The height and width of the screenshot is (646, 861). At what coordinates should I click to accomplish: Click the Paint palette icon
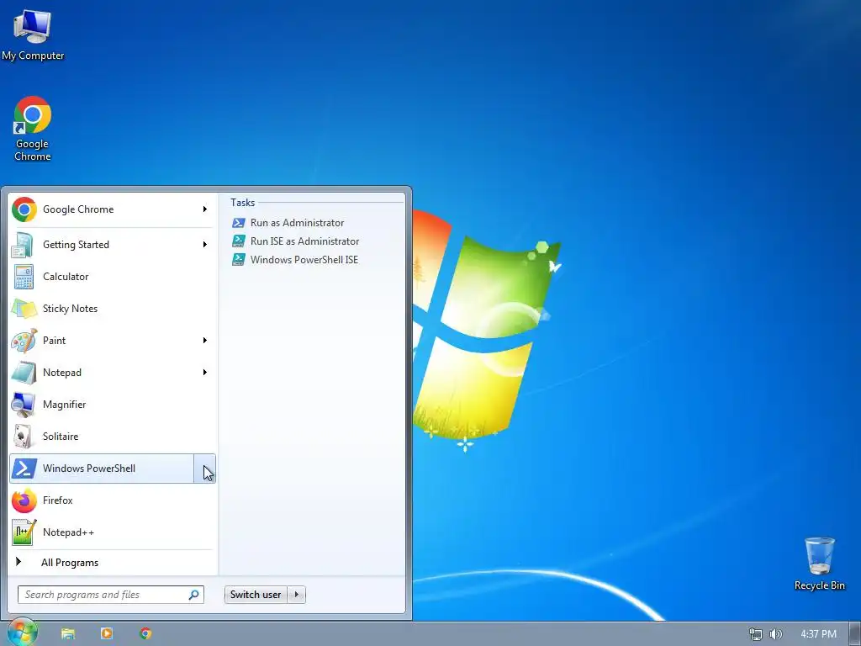tap(24, 341)
